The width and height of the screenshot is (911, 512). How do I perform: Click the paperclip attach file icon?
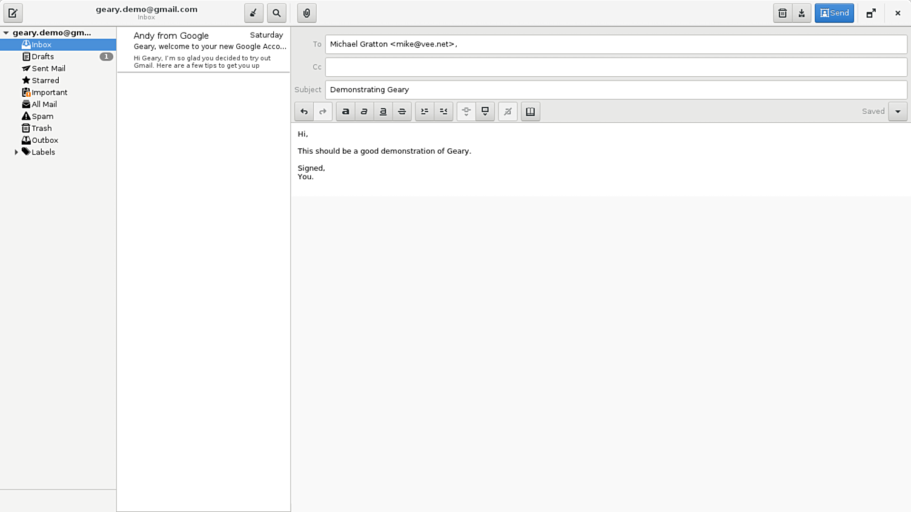(x=306, y=13)
